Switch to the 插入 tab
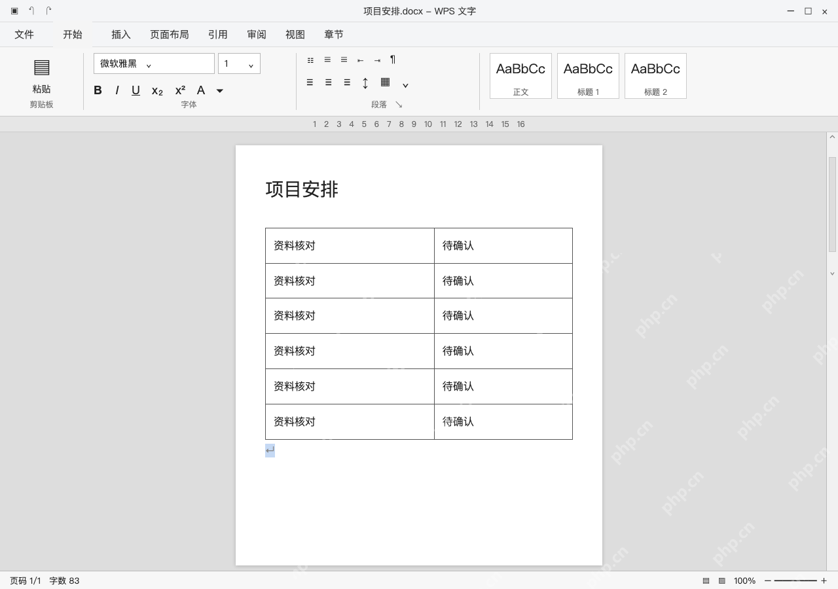 121,35
